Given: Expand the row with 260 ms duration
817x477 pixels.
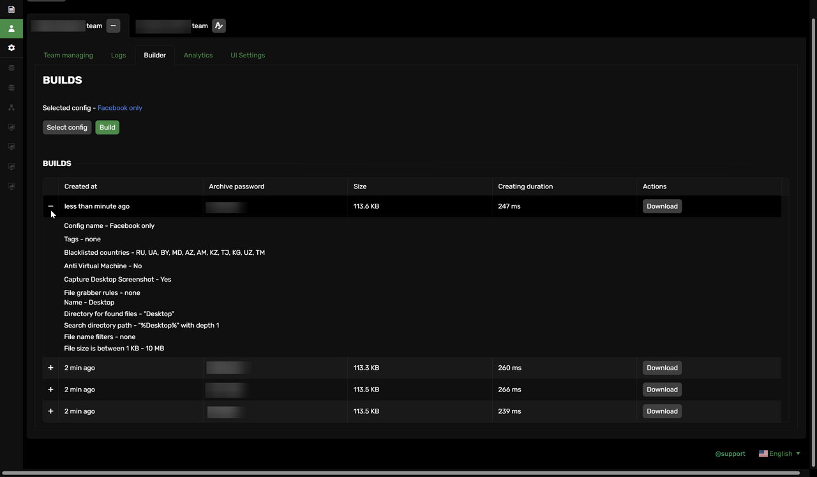Looking at the screenshot, I should tap(51, 368).
